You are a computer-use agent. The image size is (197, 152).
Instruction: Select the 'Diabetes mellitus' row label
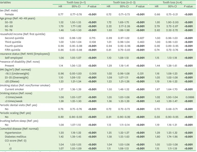click(x=15, y=137)
